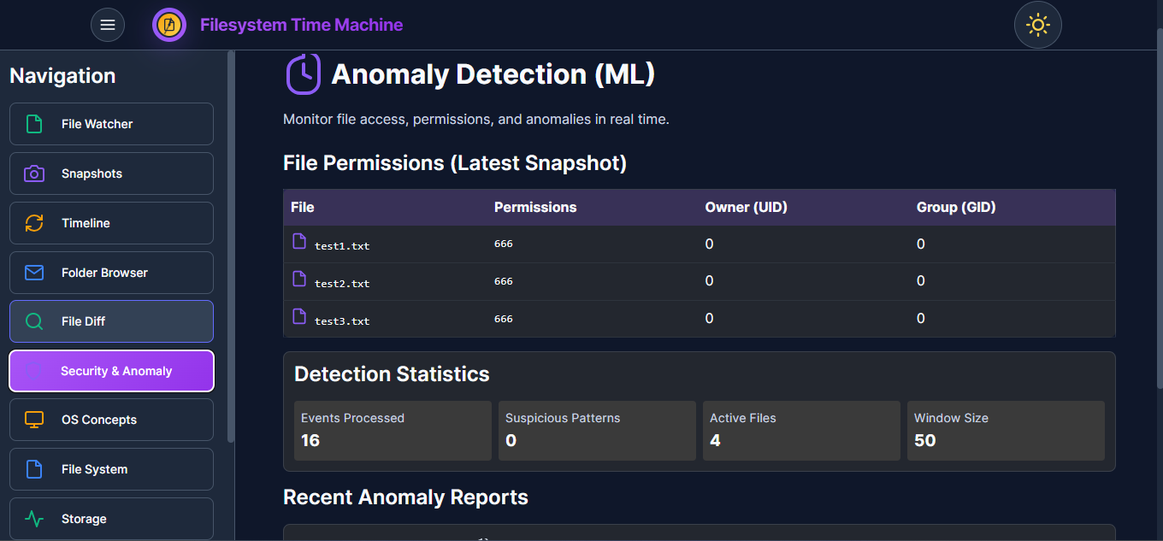Image resolution: width=1163 pixels, height=541 pixels.
Task: Click the Owner (UID) column header
Action: coord(746,208)
